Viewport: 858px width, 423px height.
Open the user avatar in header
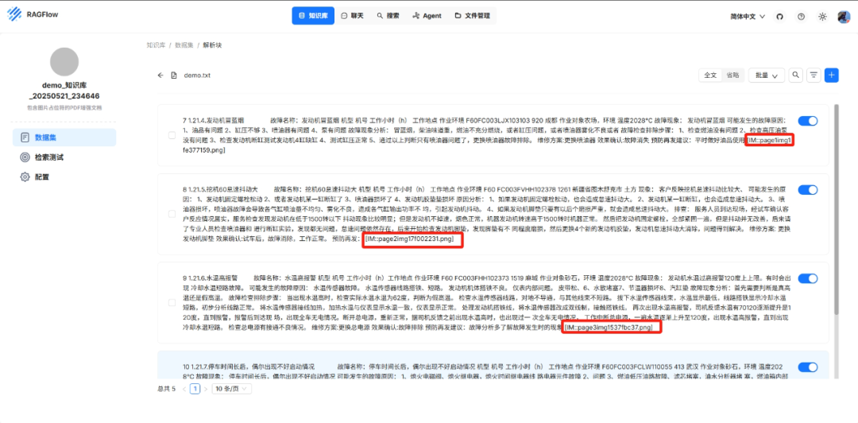[843, 17]
